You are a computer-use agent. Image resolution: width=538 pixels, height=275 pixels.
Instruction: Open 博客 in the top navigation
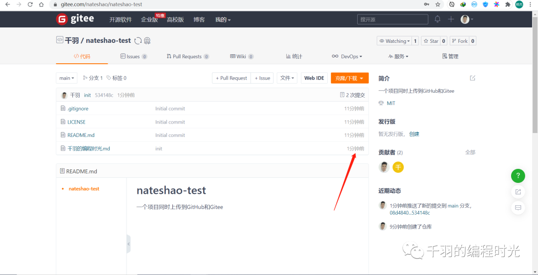[x=199, y=19]
